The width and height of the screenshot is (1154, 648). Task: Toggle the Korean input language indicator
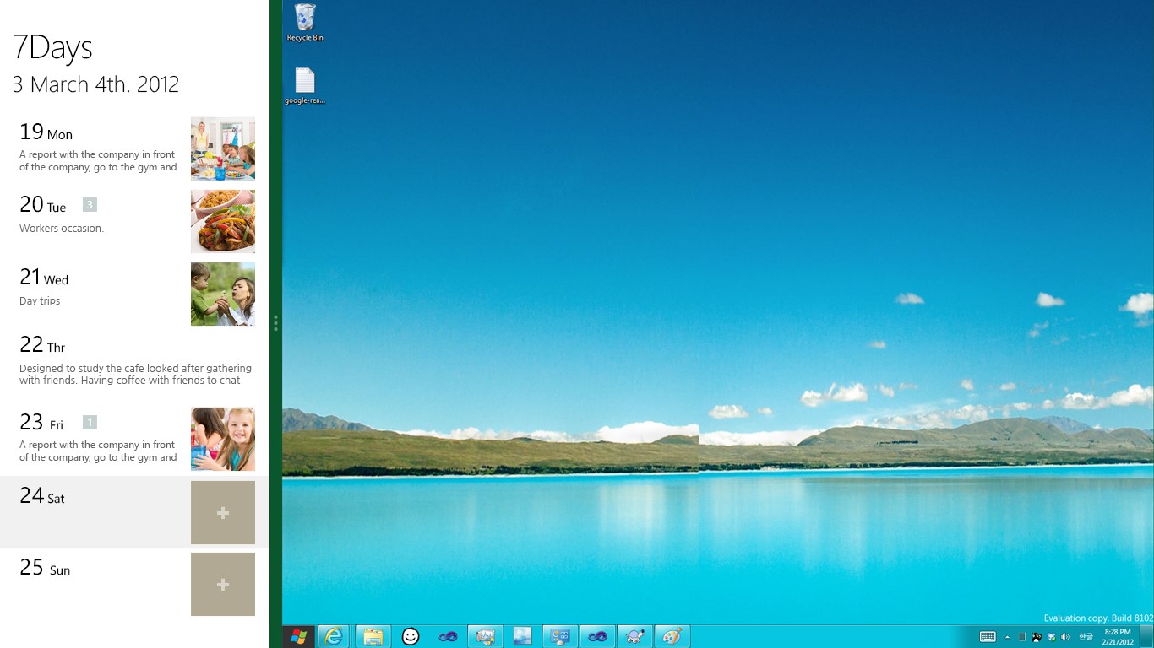(x=1086, y=636)
